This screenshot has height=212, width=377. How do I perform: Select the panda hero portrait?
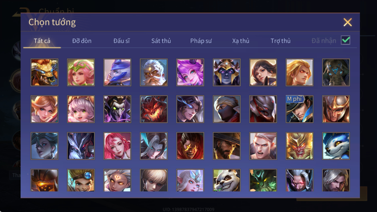point(227,180)
